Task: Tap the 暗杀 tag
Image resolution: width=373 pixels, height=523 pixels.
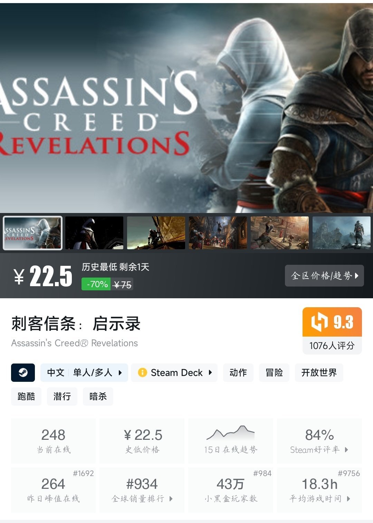Action: (x=98, y=396)
